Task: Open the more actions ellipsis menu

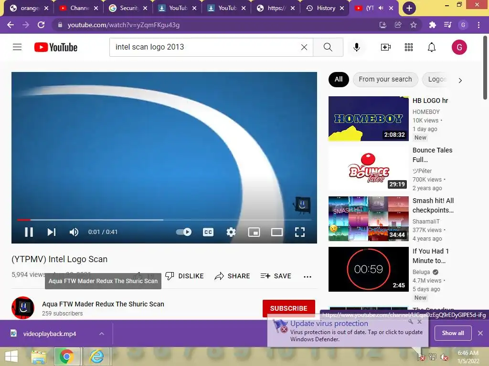Action: click(308, 276)
